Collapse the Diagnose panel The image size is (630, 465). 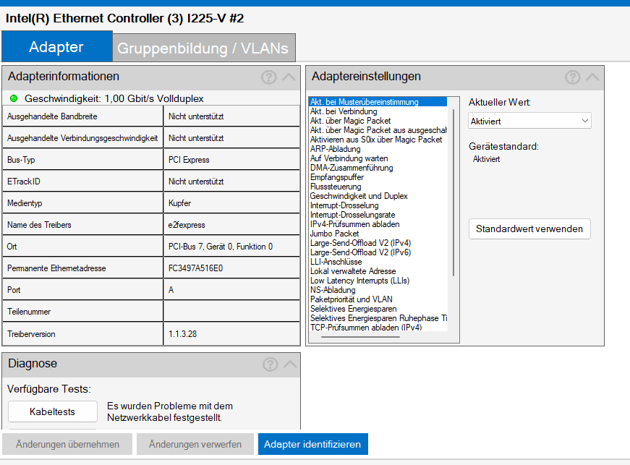(290, 364)
